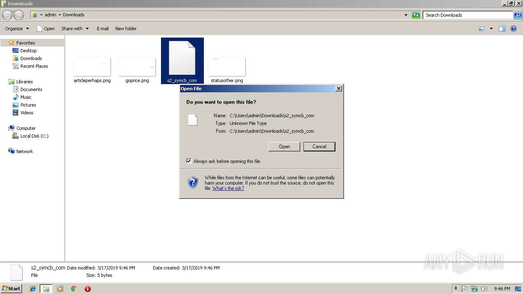Click the red Opera-style taskbar icon

(x=87, y=289)
